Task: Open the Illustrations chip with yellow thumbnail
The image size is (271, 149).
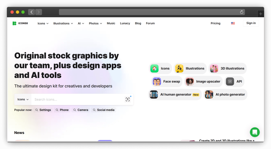Action: click(x=190, y=68)
